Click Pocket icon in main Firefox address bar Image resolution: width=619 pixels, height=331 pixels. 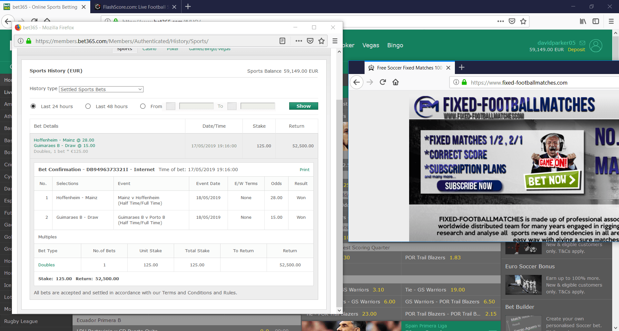point(512,21)
